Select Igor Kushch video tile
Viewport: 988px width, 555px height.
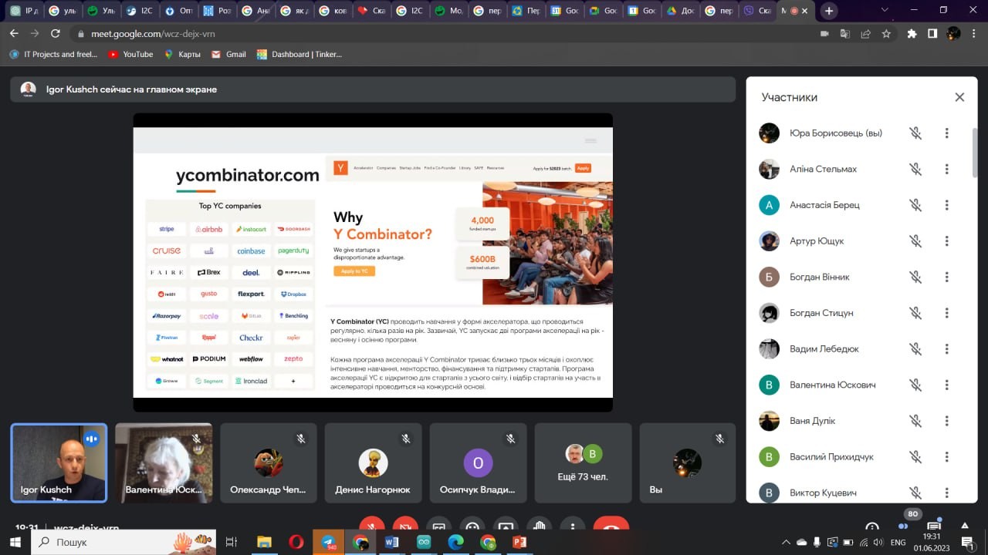(59, 462)
